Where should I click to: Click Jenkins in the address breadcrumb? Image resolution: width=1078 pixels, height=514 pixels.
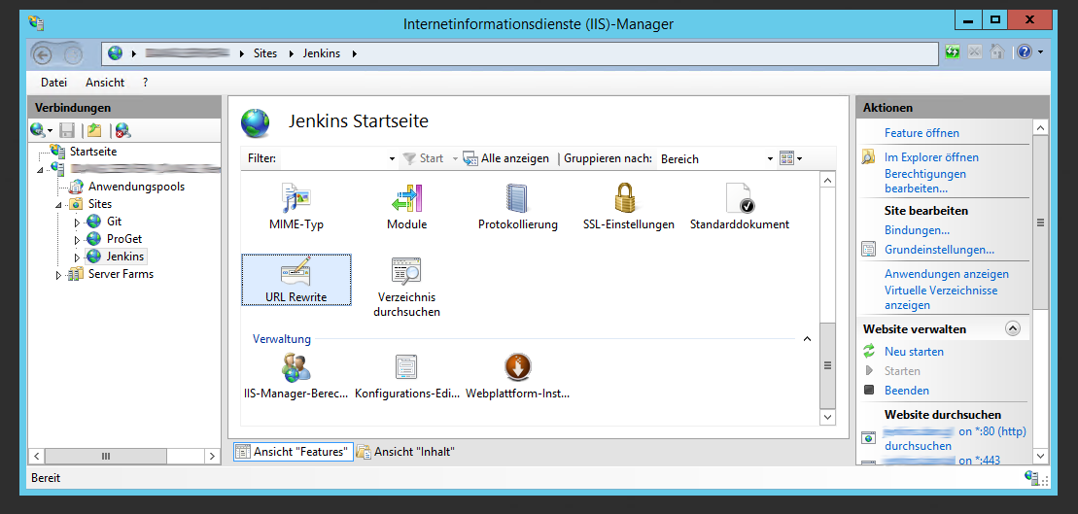(x=321, y=52)
